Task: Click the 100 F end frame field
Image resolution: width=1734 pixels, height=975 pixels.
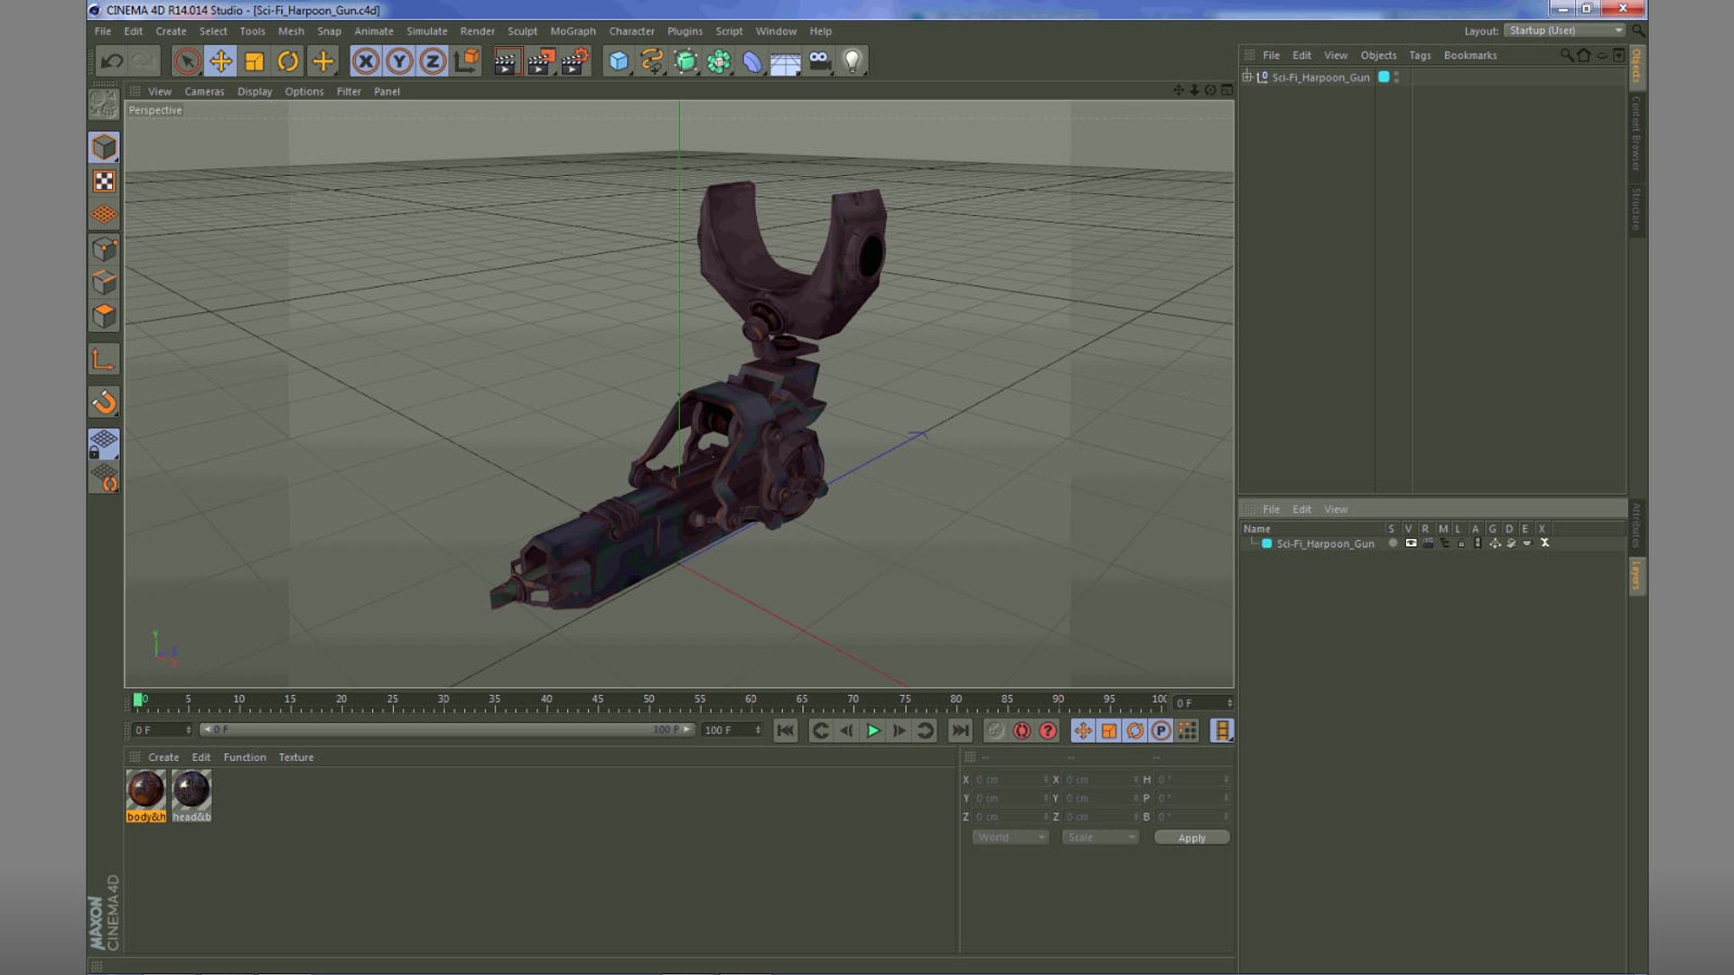Action: (x=732, y=729)
